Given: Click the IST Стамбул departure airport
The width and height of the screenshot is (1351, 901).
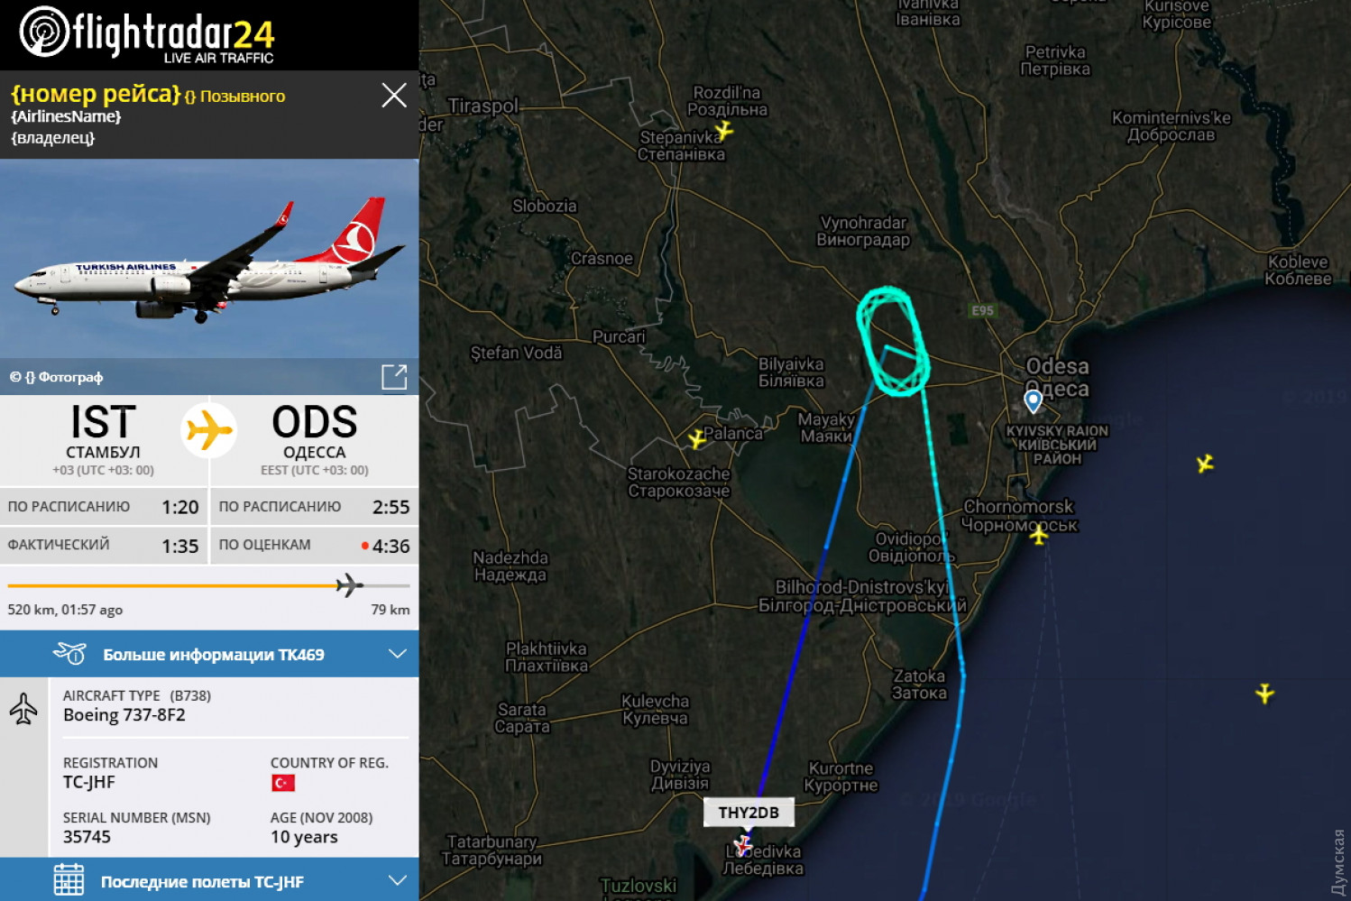Looking at the screenshot, I should coord(104,439).
